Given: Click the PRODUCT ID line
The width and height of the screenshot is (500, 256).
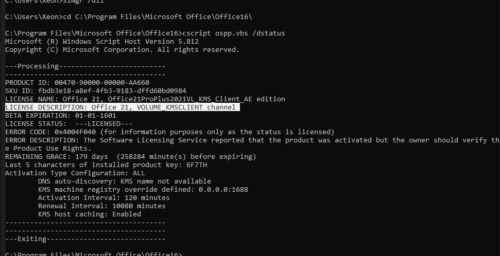Looking at the screenshot, I should coord(77,83).
